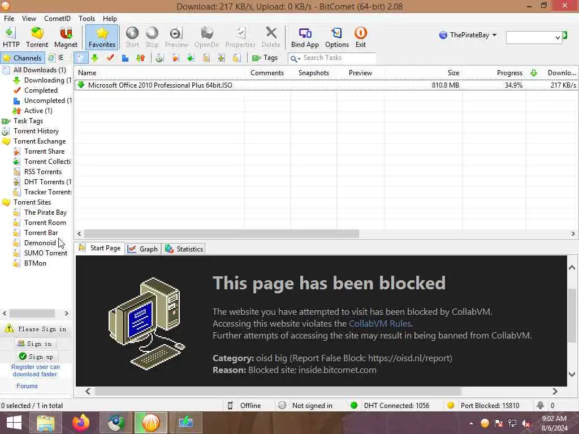Select Completed in the sidebar tree

pos(41,90)
